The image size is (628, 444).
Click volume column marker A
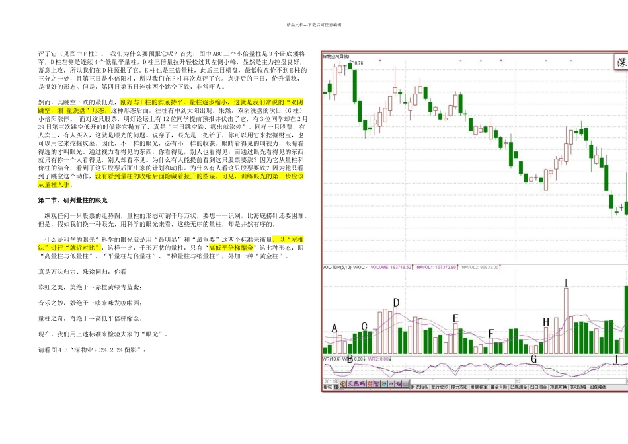click(x=334, y=328)
